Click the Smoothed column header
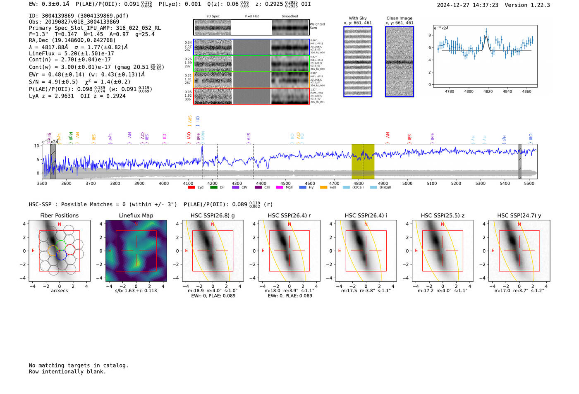579x394 pixels. click(290, 17)
